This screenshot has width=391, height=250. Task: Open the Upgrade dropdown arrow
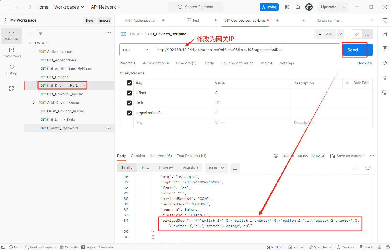coord(344,7)
